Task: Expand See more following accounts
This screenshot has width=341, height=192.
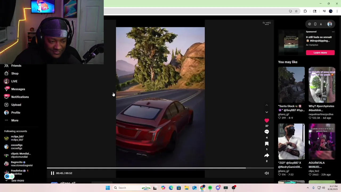Action: (18, 181)
